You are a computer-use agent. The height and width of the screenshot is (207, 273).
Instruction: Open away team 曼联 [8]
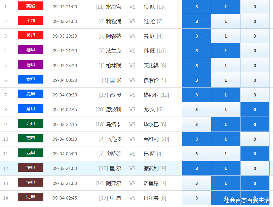pyautogui.click(x=153, y=36)
